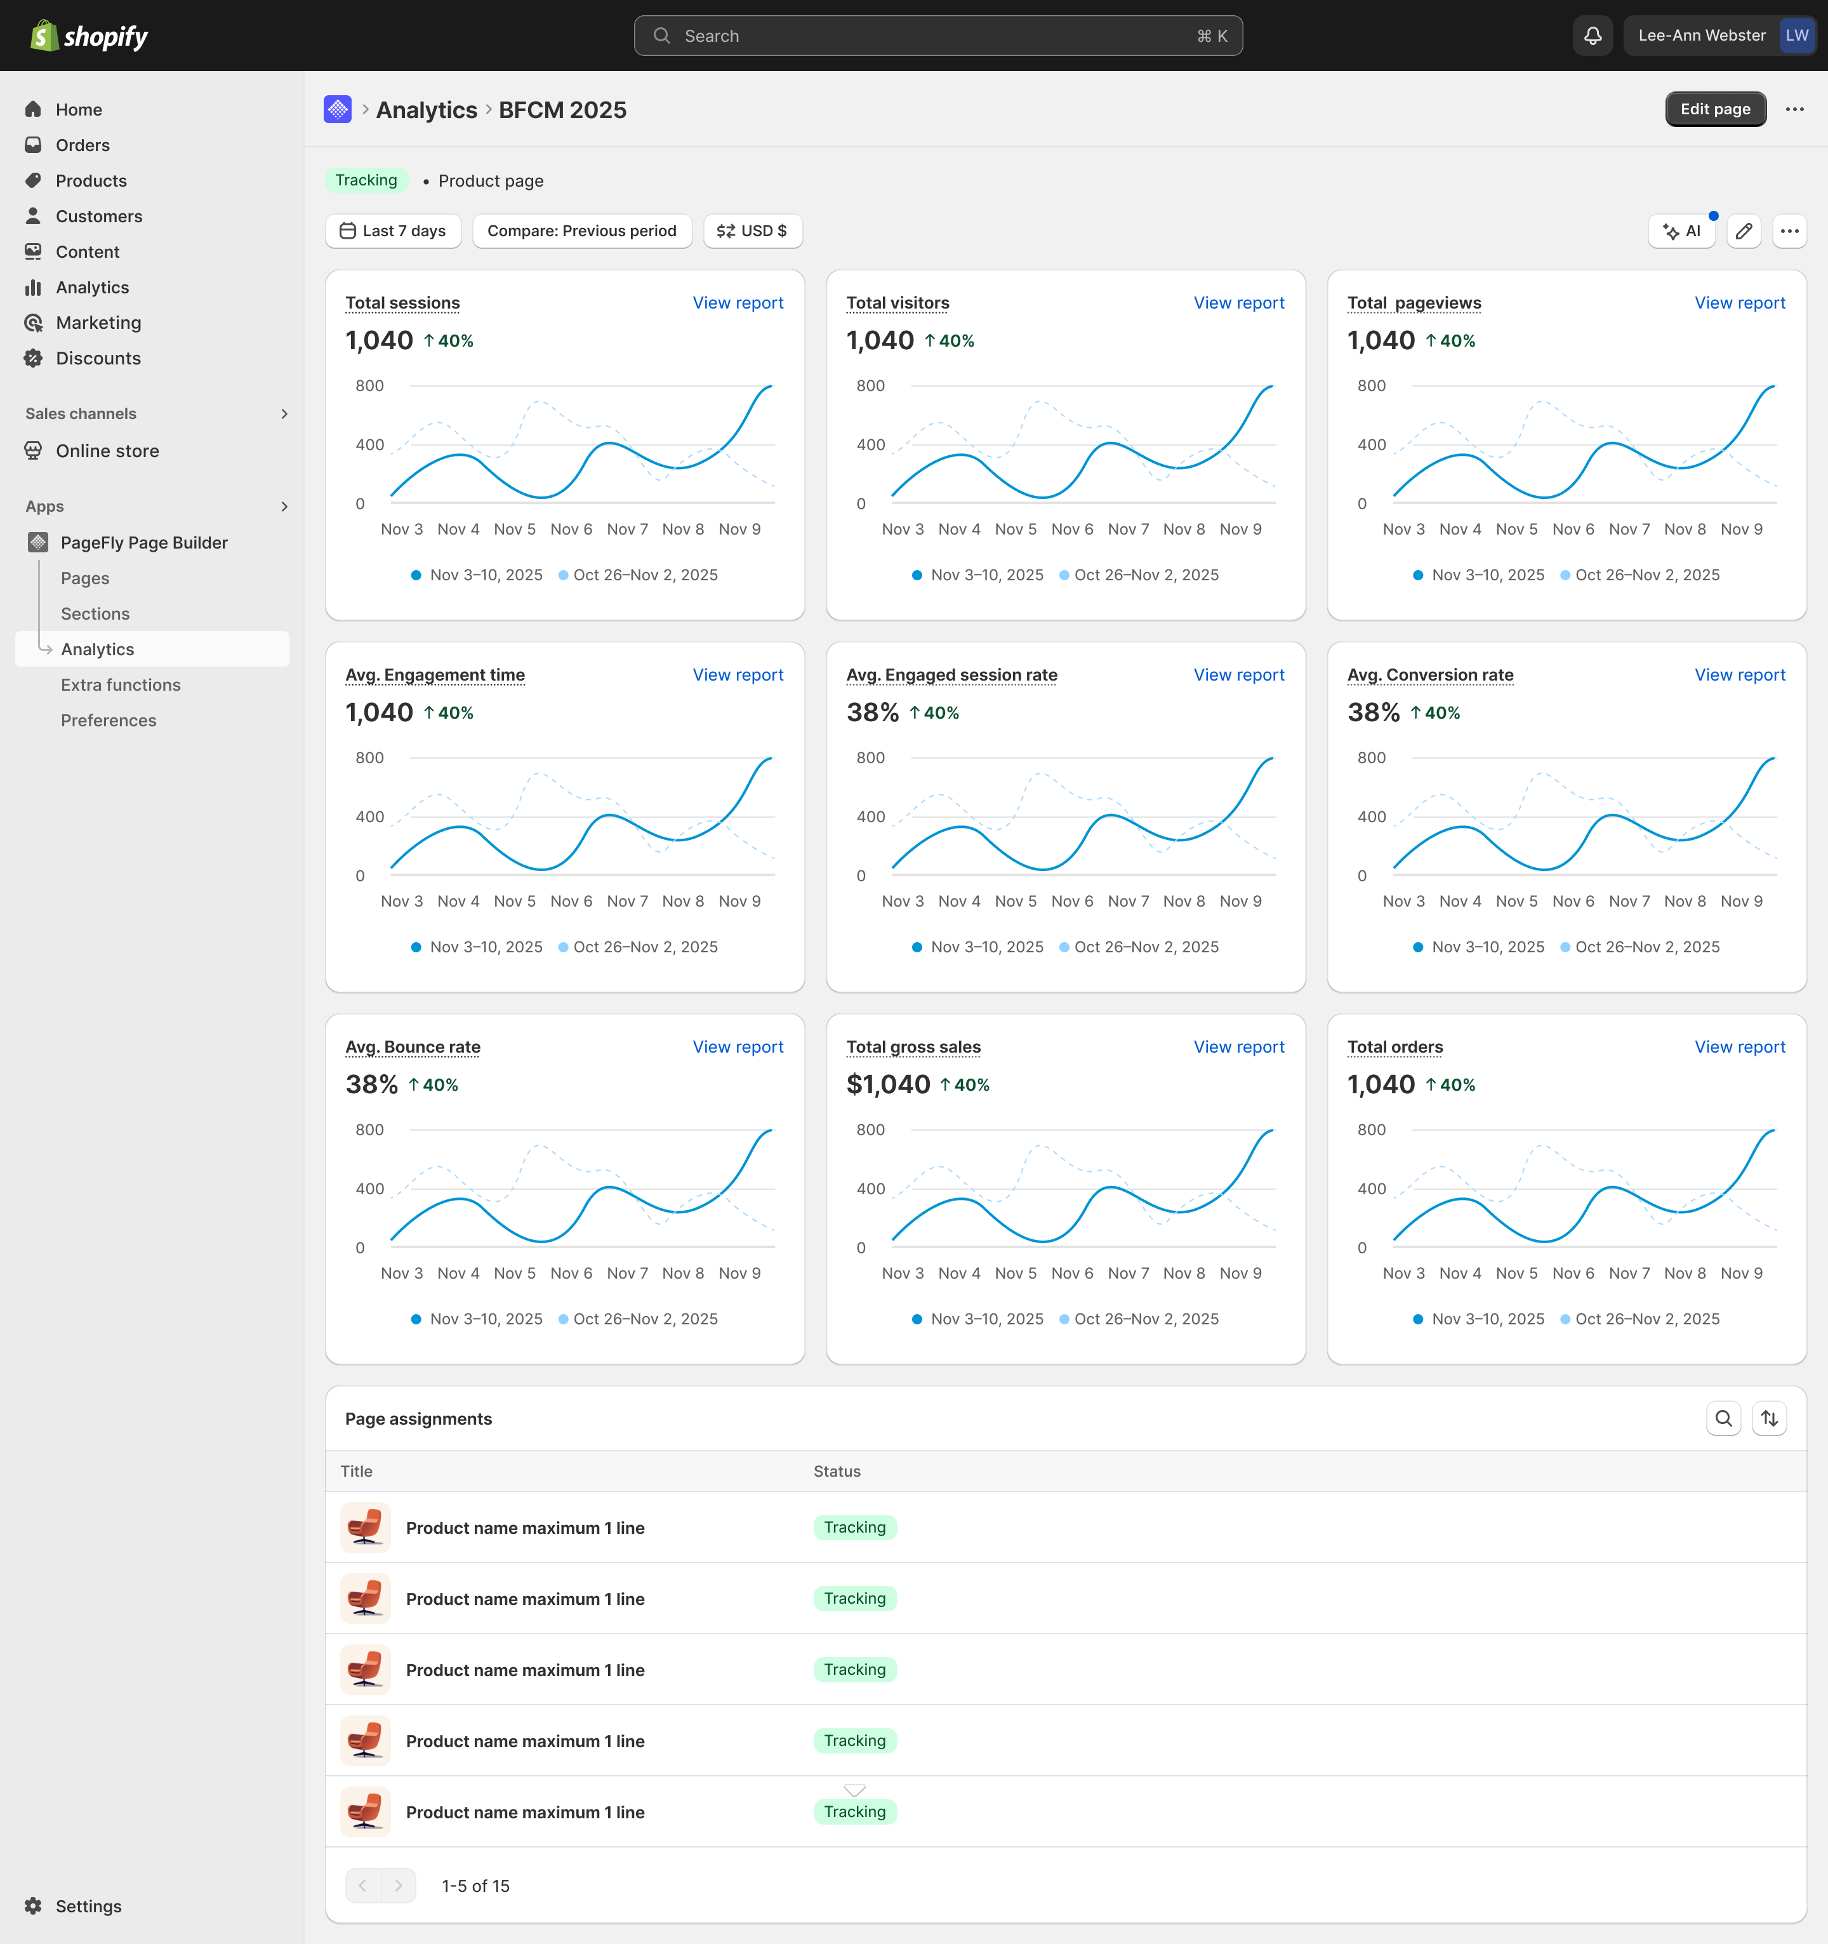
Task: Expand the Sales channels section
Action: tap(284, 413)
